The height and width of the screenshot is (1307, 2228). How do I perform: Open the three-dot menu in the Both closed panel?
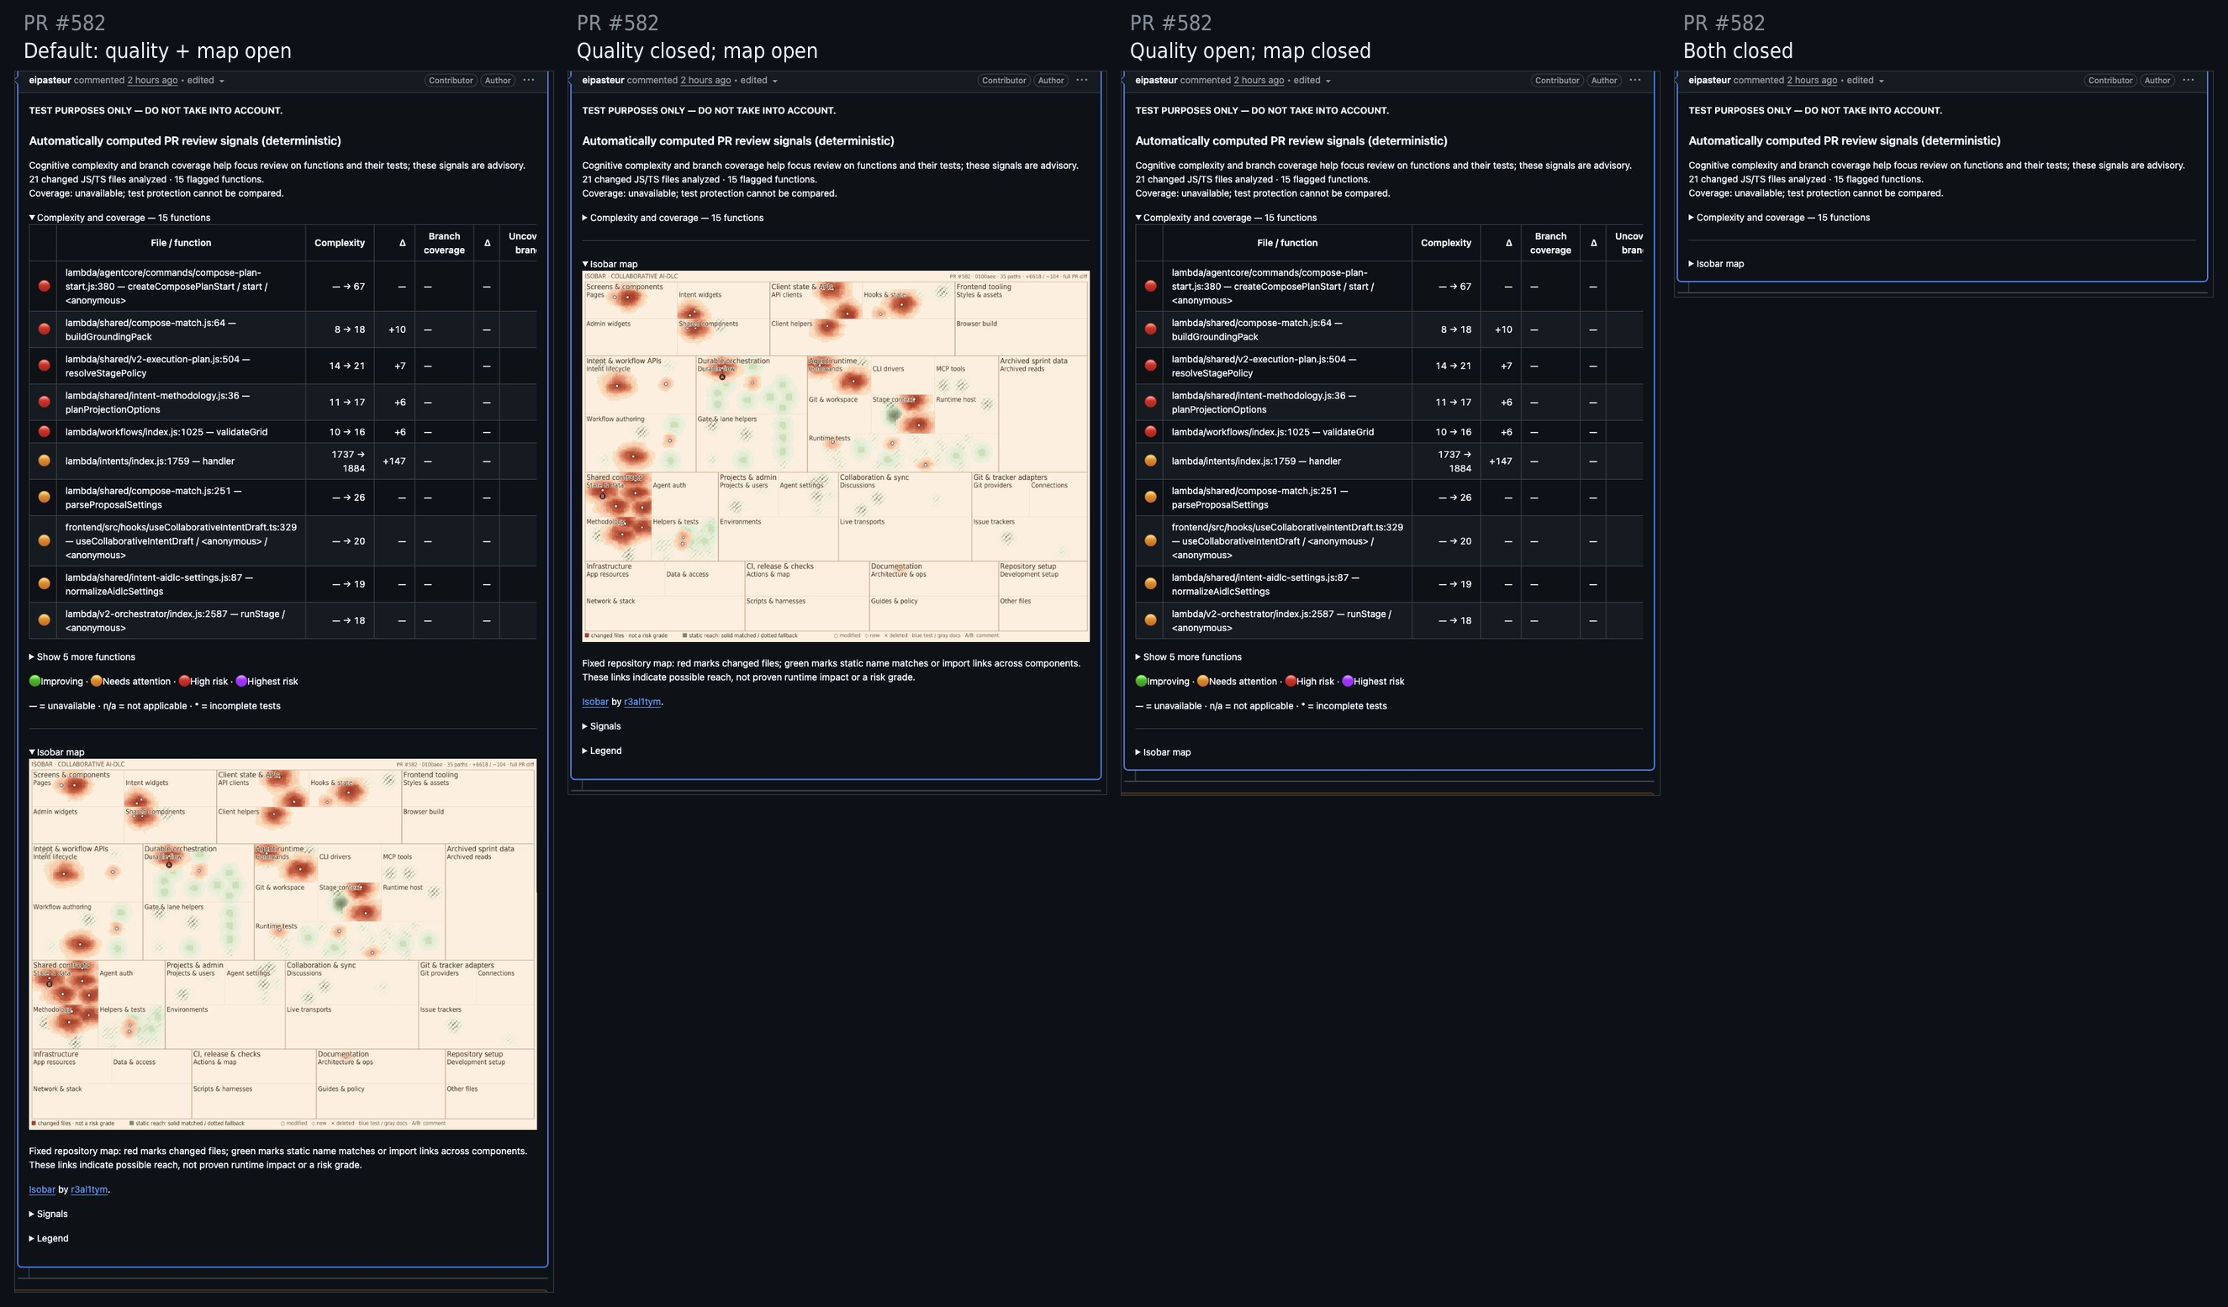pos(2188,81)
